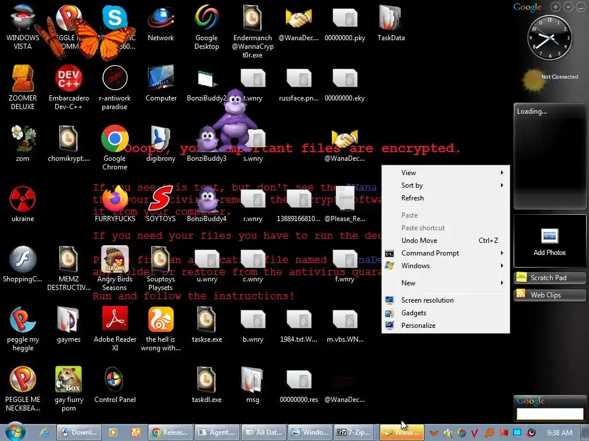This screenshot has width=589, height=441.
Task: Open the Web Clips gadget
Action: [549, 295]
